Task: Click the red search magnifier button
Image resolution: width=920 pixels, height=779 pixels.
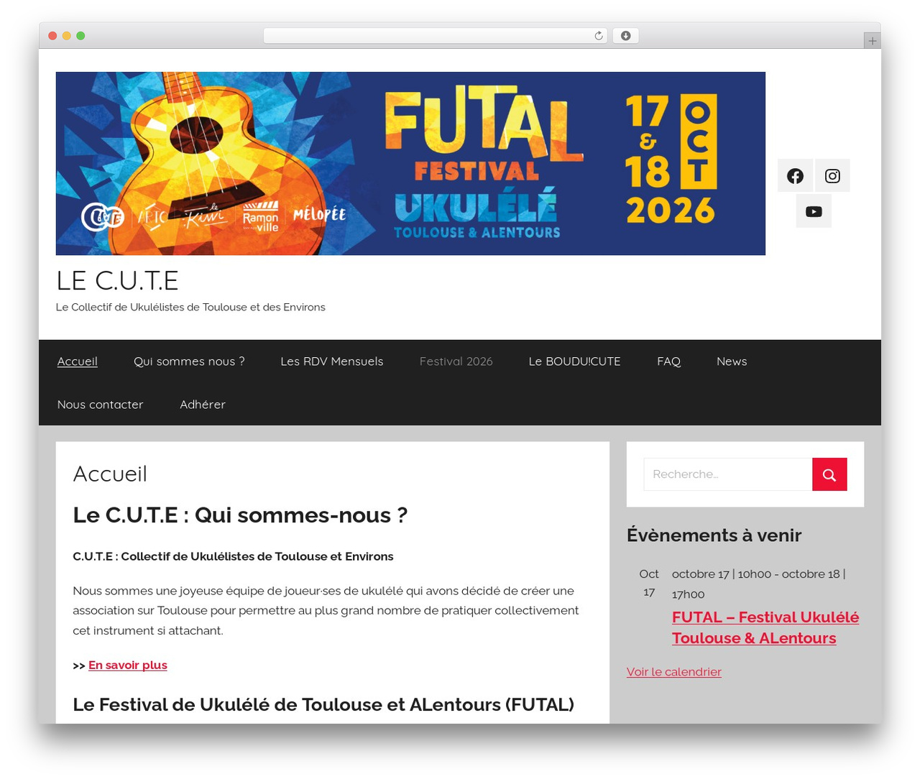Action: point(829,474)
